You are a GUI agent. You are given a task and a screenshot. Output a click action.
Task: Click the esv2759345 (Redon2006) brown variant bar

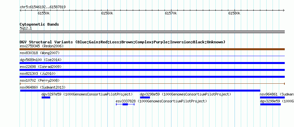tap(152, 49)
